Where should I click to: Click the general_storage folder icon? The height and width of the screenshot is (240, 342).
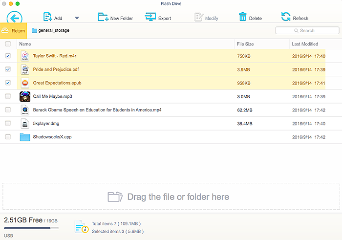point(34,30)
